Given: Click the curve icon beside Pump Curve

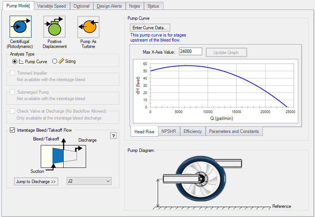Looking at the screenshot, I should (x=21, y=61).
